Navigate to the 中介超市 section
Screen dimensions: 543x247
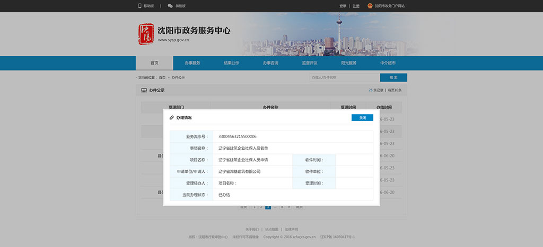point(388,63)
